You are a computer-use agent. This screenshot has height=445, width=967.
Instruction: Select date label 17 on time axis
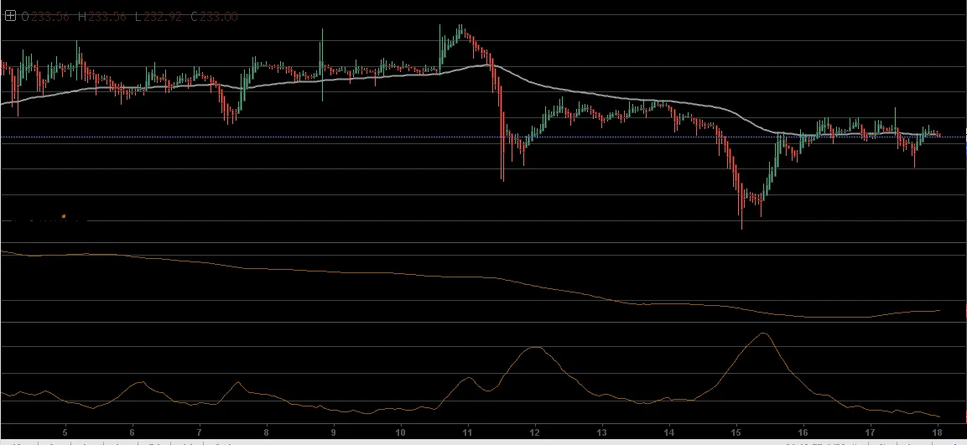(871, 432)
